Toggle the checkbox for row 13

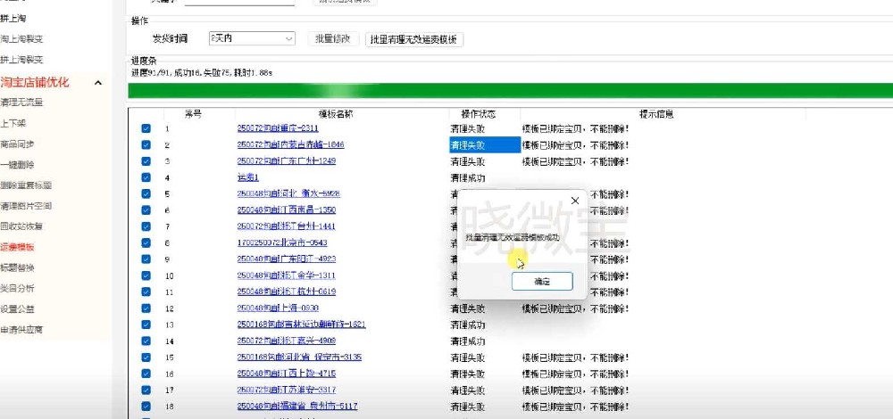point(146,325)
